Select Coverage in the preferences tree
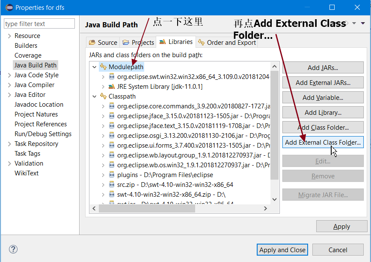Image resolution: width=371 pixels, height=262 pixels. tap(28, 55)
